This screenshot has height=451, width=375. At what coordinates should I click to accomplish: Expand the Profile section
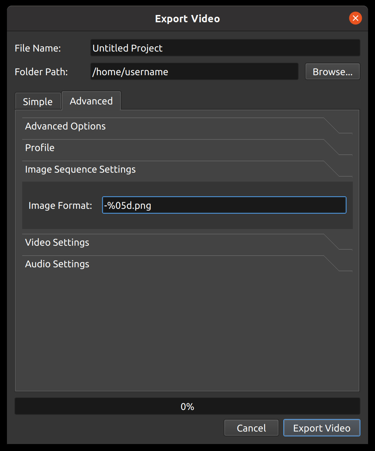point(40,148)
